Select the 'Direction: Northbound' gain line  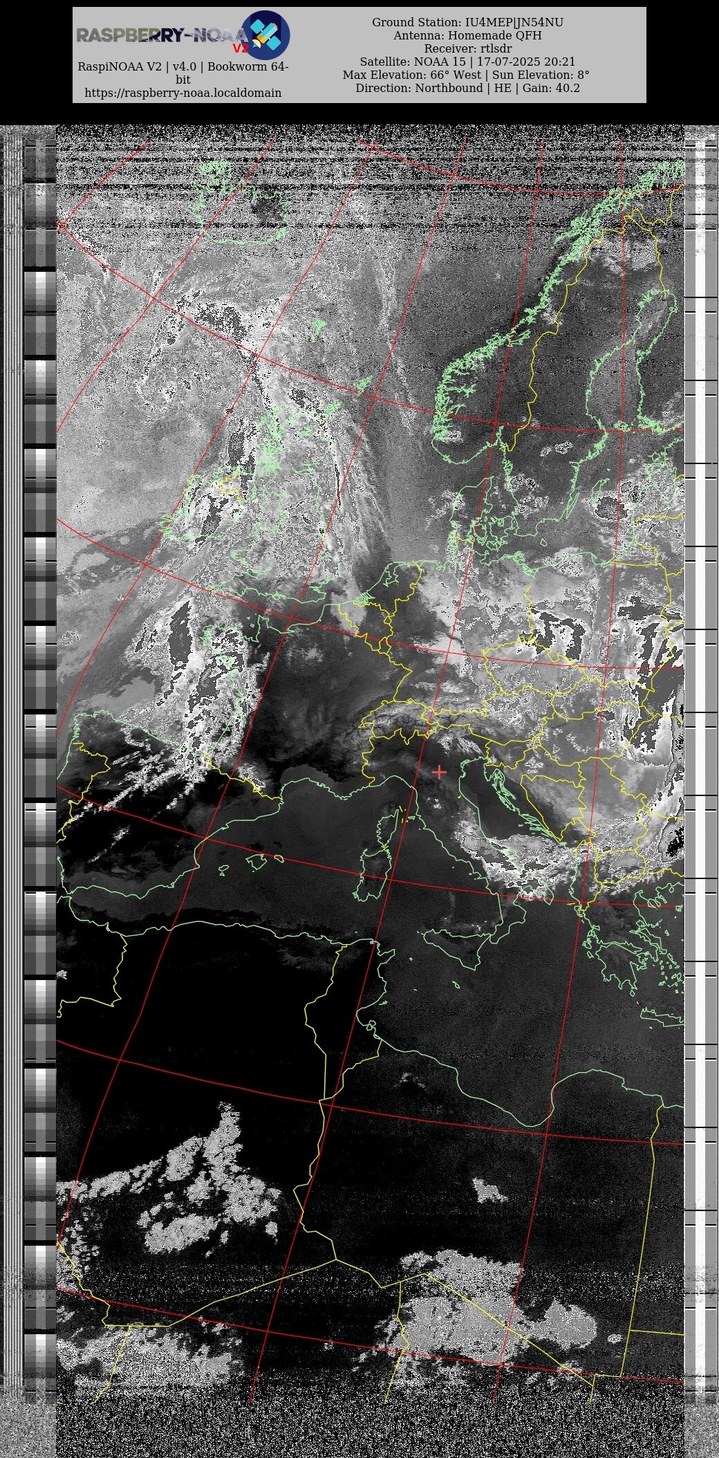(x=467, y=88)
